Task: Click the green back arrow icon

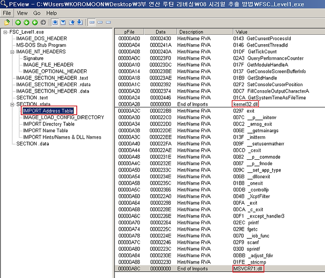Action: click(x=35, y=23)
